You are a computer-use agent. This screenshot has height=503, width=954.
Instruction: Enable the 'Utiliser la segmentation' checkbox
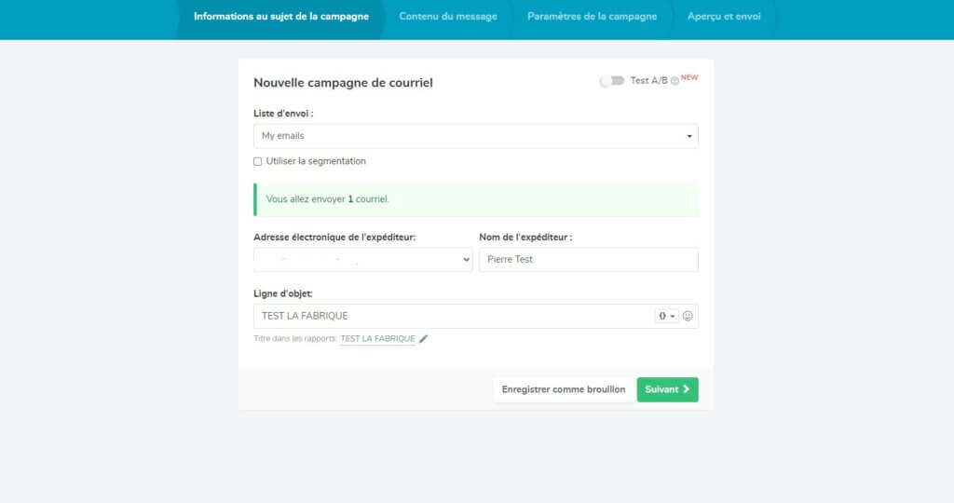coord(258,161)
